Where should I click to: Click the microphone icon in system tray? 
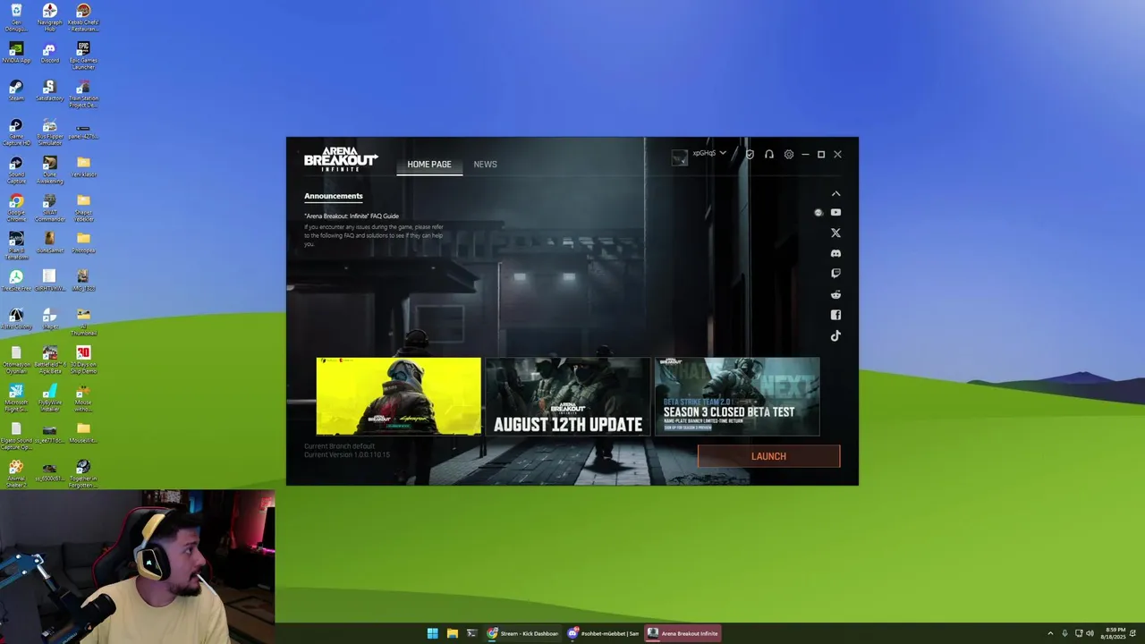click(x=1064, y=633)
